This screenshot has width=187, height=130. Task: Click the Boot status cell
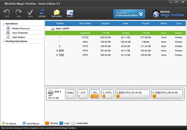click(164, 46)
